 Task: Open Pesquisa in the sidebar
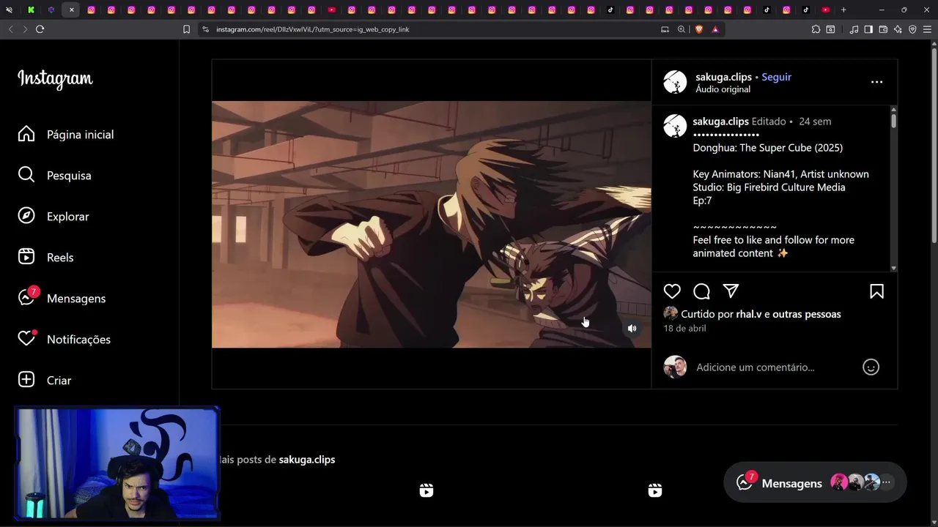click(x=55, y=176)
